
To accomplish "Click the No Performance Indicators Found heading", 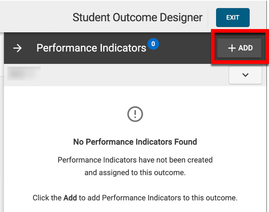I will coord(135,142).
